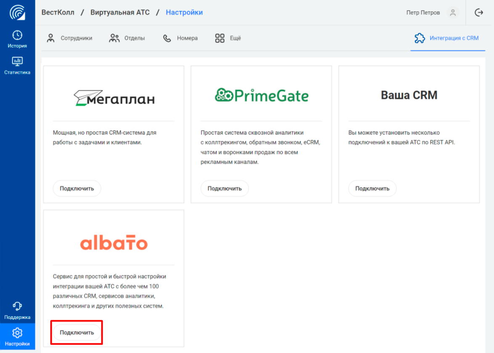Click the logout arrow icon

pos(478,13)
